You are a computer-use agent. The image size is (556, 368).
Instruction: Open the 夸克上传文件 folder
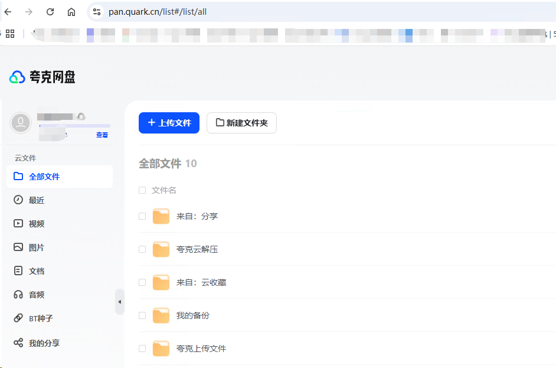tap(201, 349)
